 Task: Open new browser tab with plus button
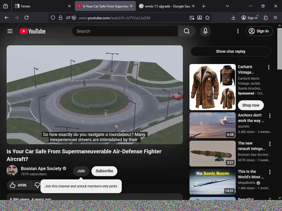204,6
